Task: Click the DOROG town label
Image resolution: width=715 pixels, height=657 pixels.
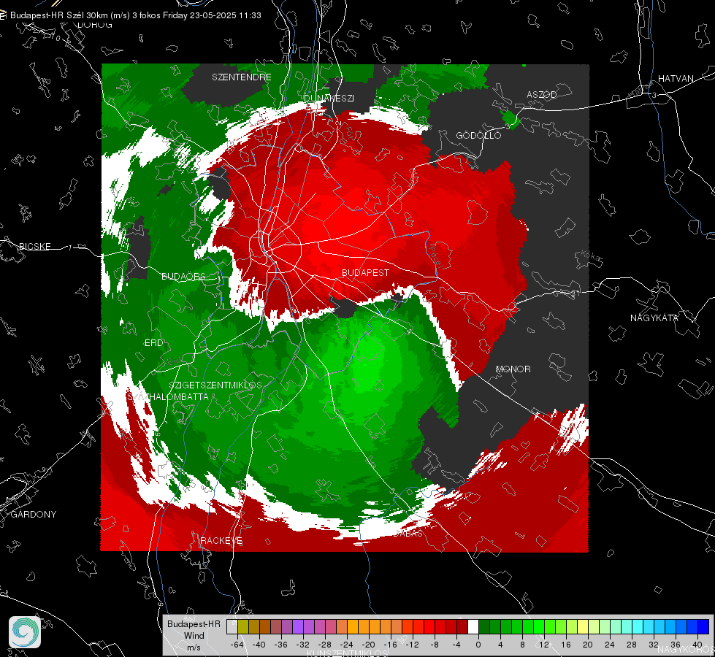Action: (x=95, y=25)
